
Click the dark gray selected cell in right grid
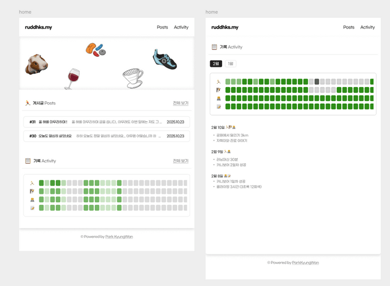click(317, 82)
